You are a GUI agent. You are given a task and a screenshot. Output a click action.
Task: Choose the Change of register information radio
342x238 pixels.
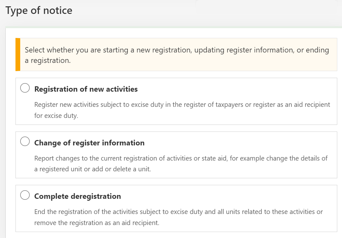point(25,142)
